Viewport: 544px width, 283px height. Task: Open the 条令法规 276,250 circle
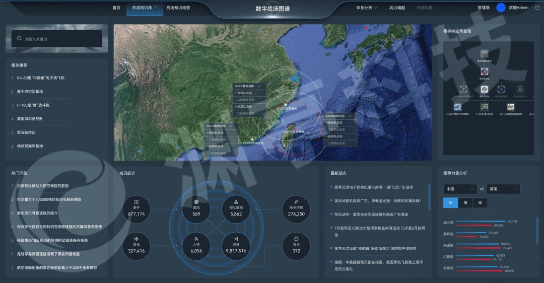pos(296,209)
